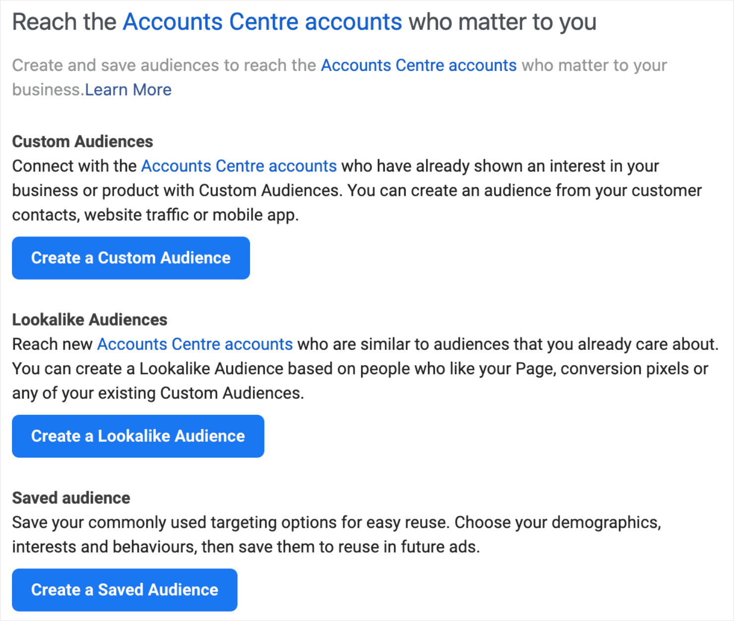
Task: Click the main page heading
Action: coord(304,21)
